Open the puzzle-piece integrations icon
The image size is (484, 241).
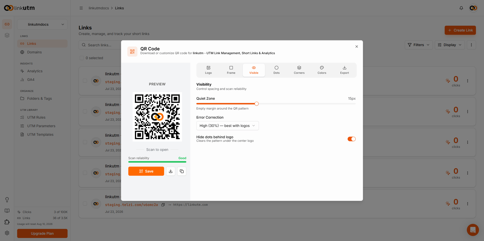pos(7,222)
